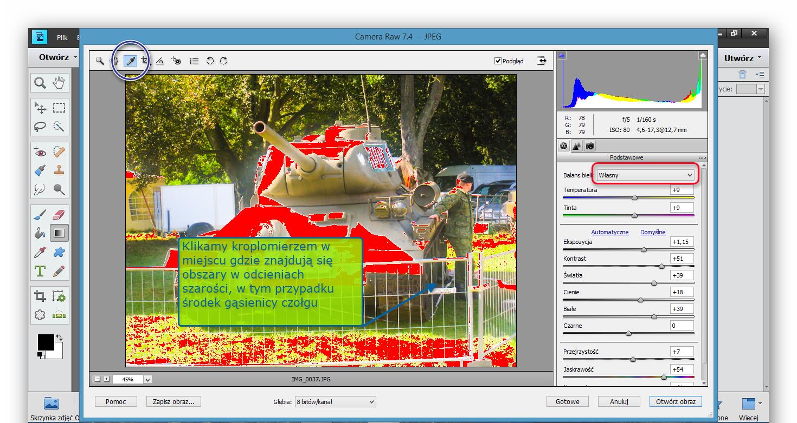Viewport: 797px width, 423px height.
Task: Click the zoom out minus button
Action: 98,379
